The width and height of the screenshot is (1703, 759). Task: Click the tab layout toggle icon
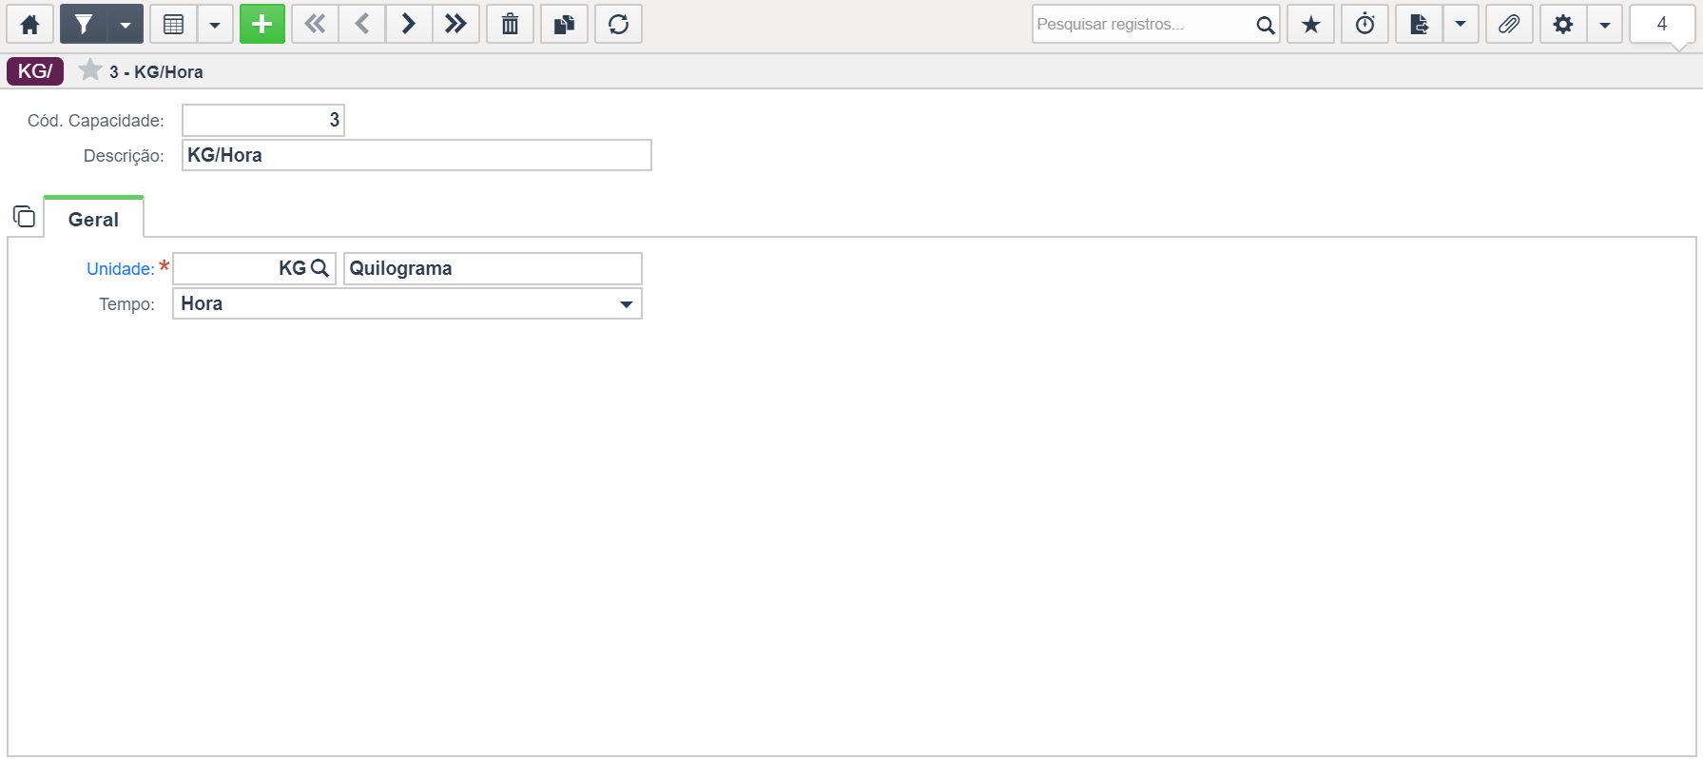pos(24,217)
